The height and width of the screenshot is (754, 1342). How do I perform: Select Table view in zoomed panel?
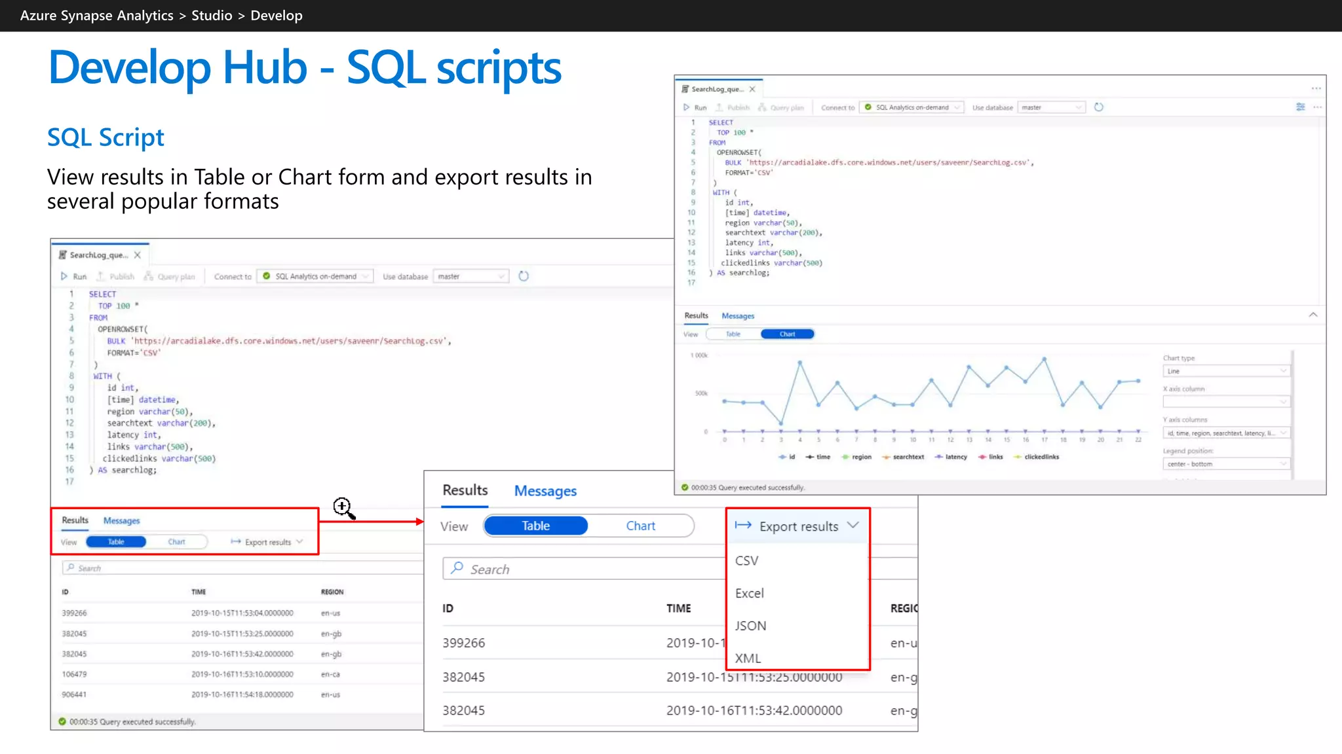coord(535,526)
